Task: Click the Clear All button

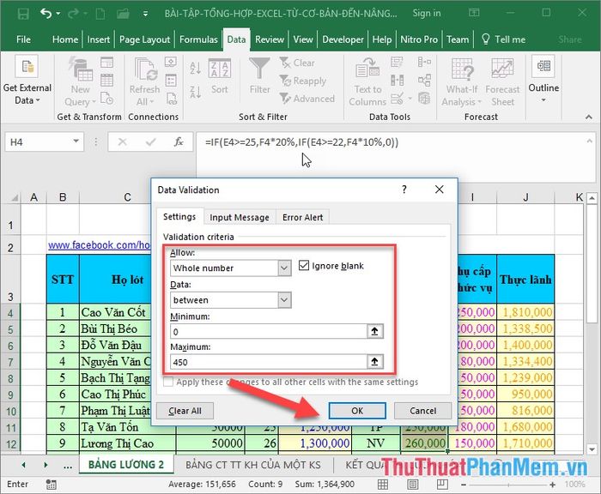Action: 185,411
